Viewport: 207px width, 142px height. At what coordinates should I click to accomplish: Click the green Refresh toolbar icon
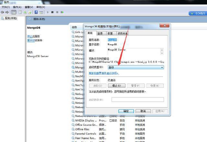pos(25,12)
